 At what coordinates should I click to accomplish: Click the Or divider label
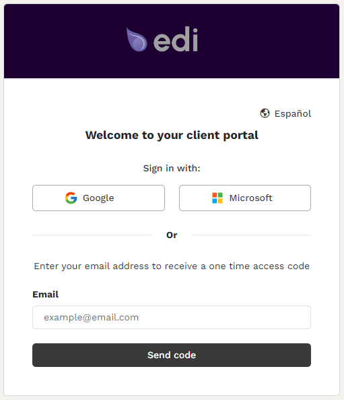point(172,235)
